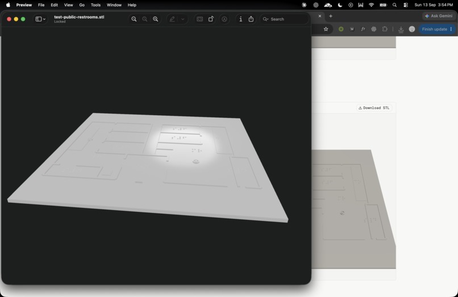
Task: Open the Apple menu
Action: (8, 5)
